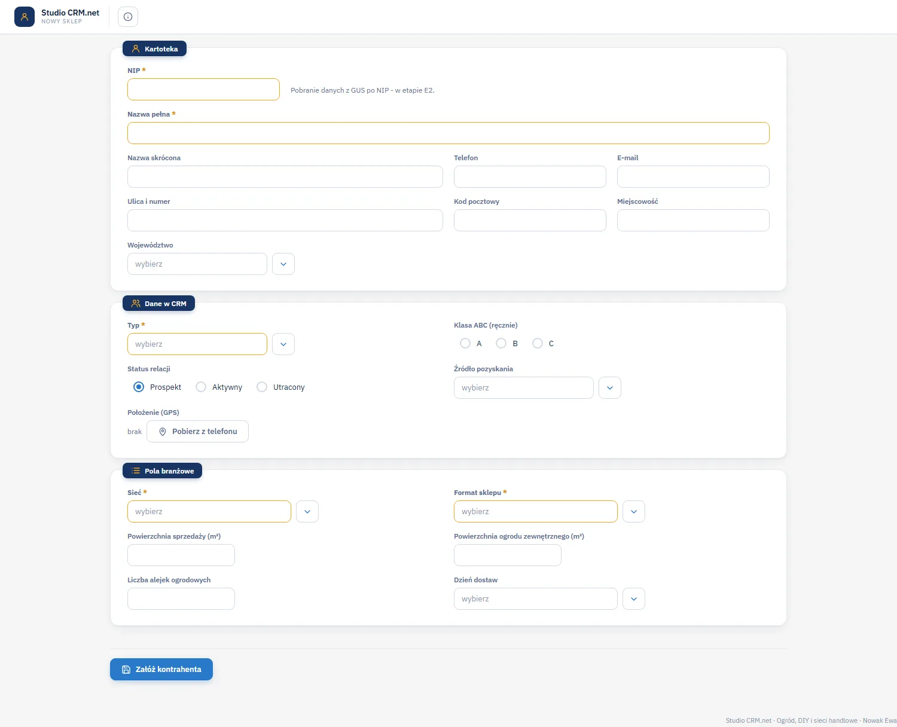Expand the Województwo chevron dropdown

[283, 264]
